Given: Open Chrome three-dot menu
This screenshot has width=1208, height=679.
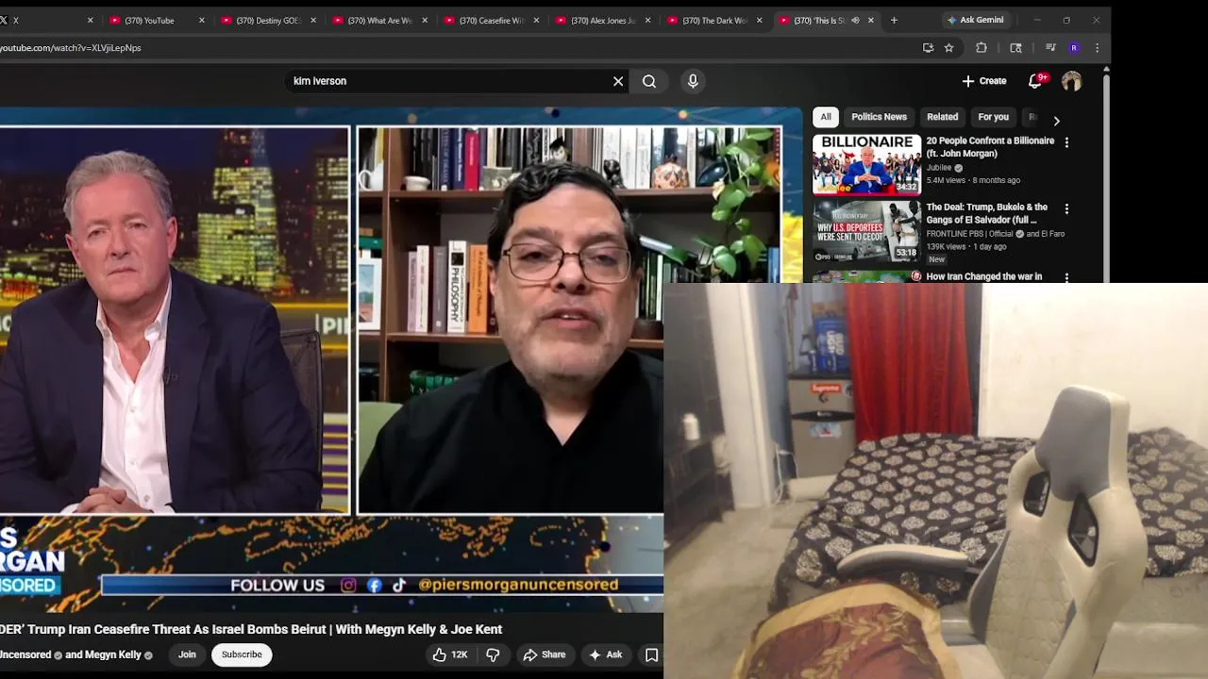Looking at the screenshot, I should (x=1097, y=47).
